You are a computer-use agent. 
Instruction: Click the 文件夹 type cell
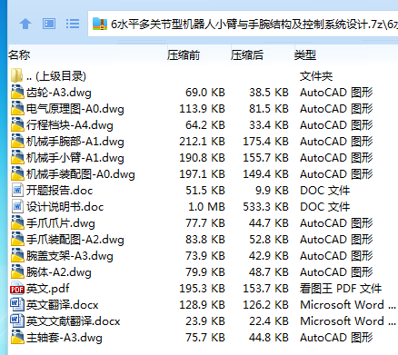316,76
